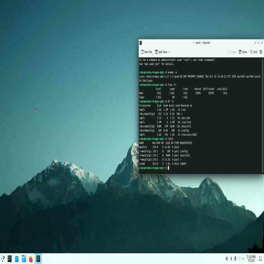Open the dark settings app icon in taskbar
264x264 pixels.
10,259
